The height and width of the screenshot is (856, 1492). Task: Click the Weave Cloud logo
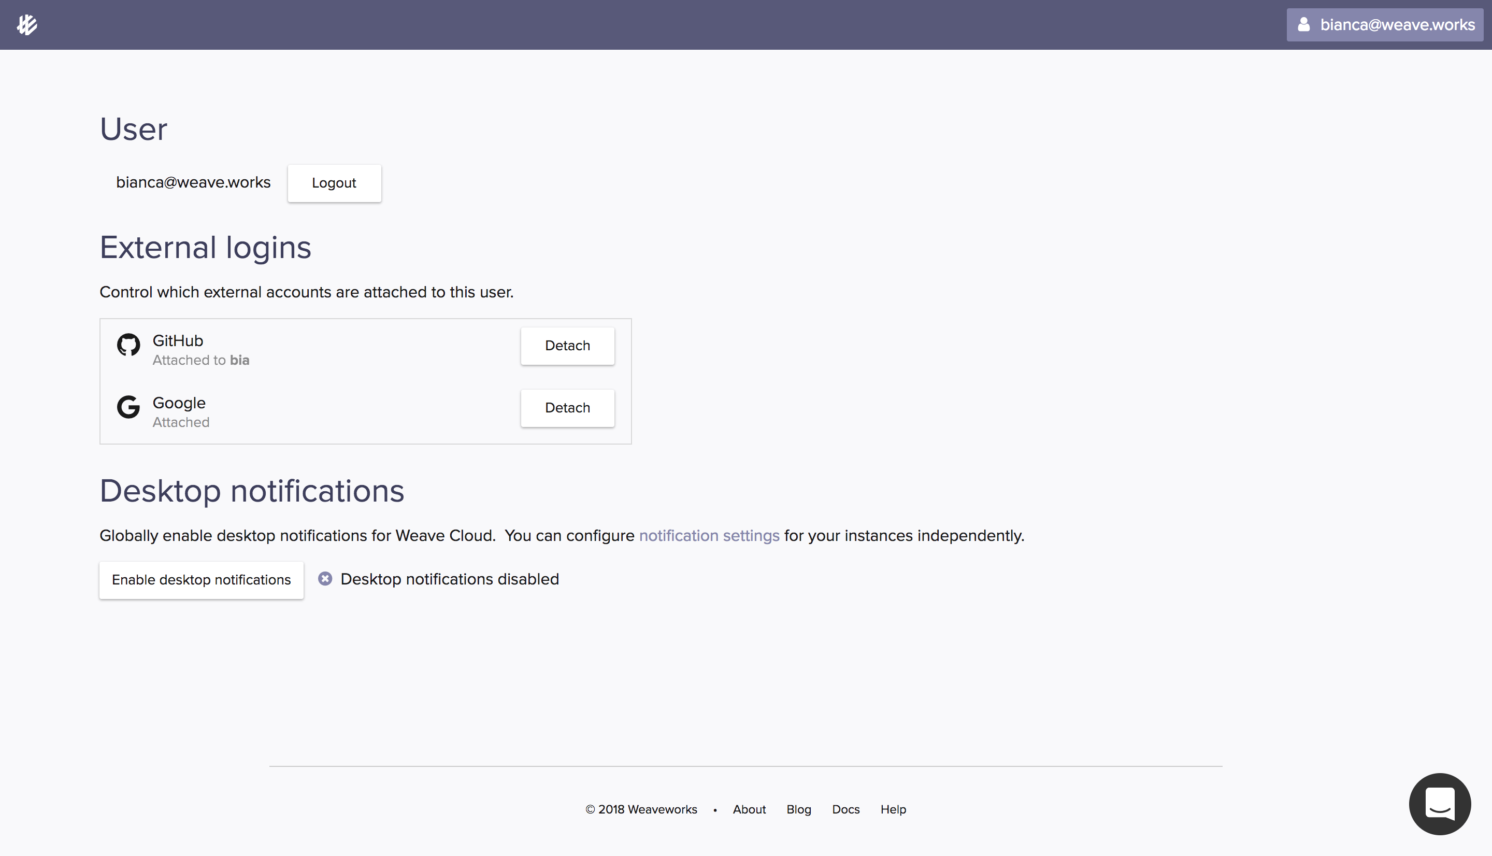point(27,24)
